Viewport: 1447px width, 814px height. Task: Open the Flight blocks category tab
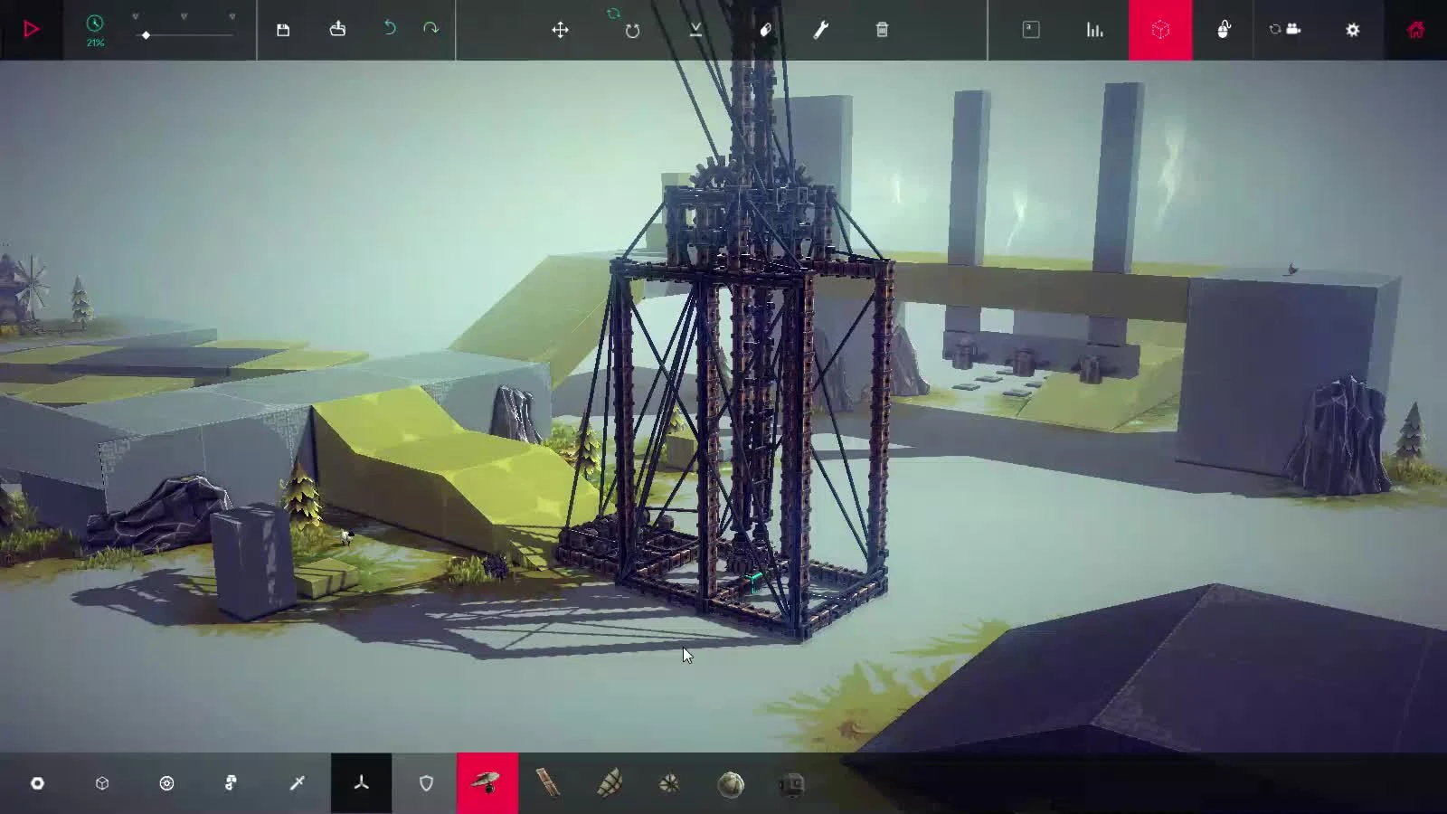pos(361,783)
